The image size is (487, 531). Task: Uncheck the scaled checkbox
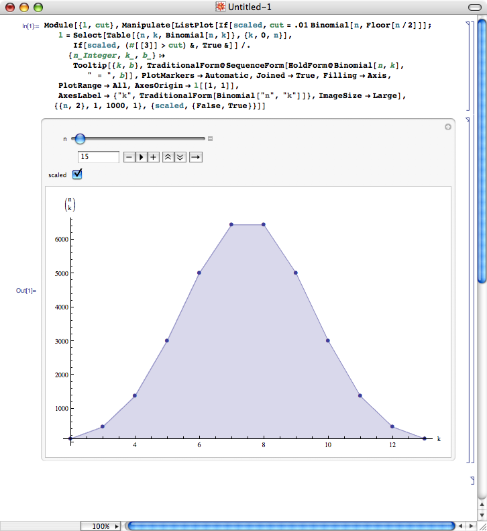[77, 175]
